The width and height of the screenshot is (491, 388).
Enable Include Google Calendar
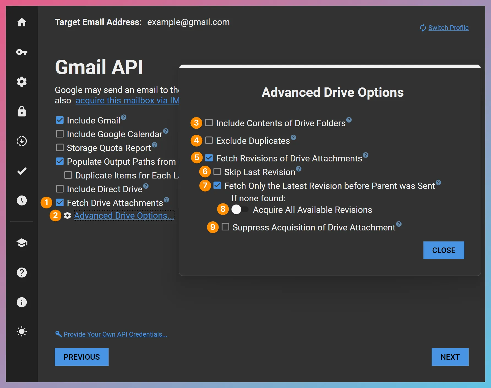60,134
